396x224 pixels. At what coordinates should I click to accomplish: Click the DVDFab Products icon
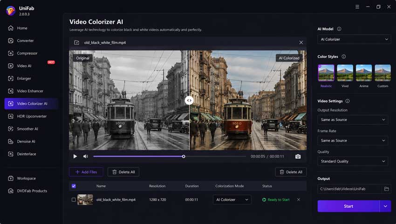click(11, 191)
